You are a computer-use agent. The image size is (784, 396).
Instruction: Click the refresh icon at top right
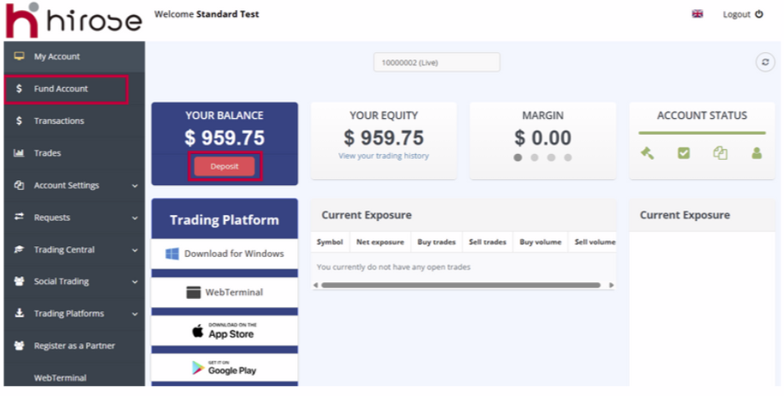(x=765, y=63)
